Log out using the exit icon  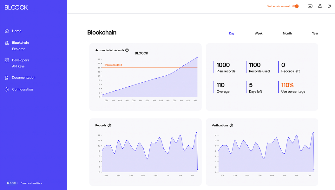click(x=329, y=6)
